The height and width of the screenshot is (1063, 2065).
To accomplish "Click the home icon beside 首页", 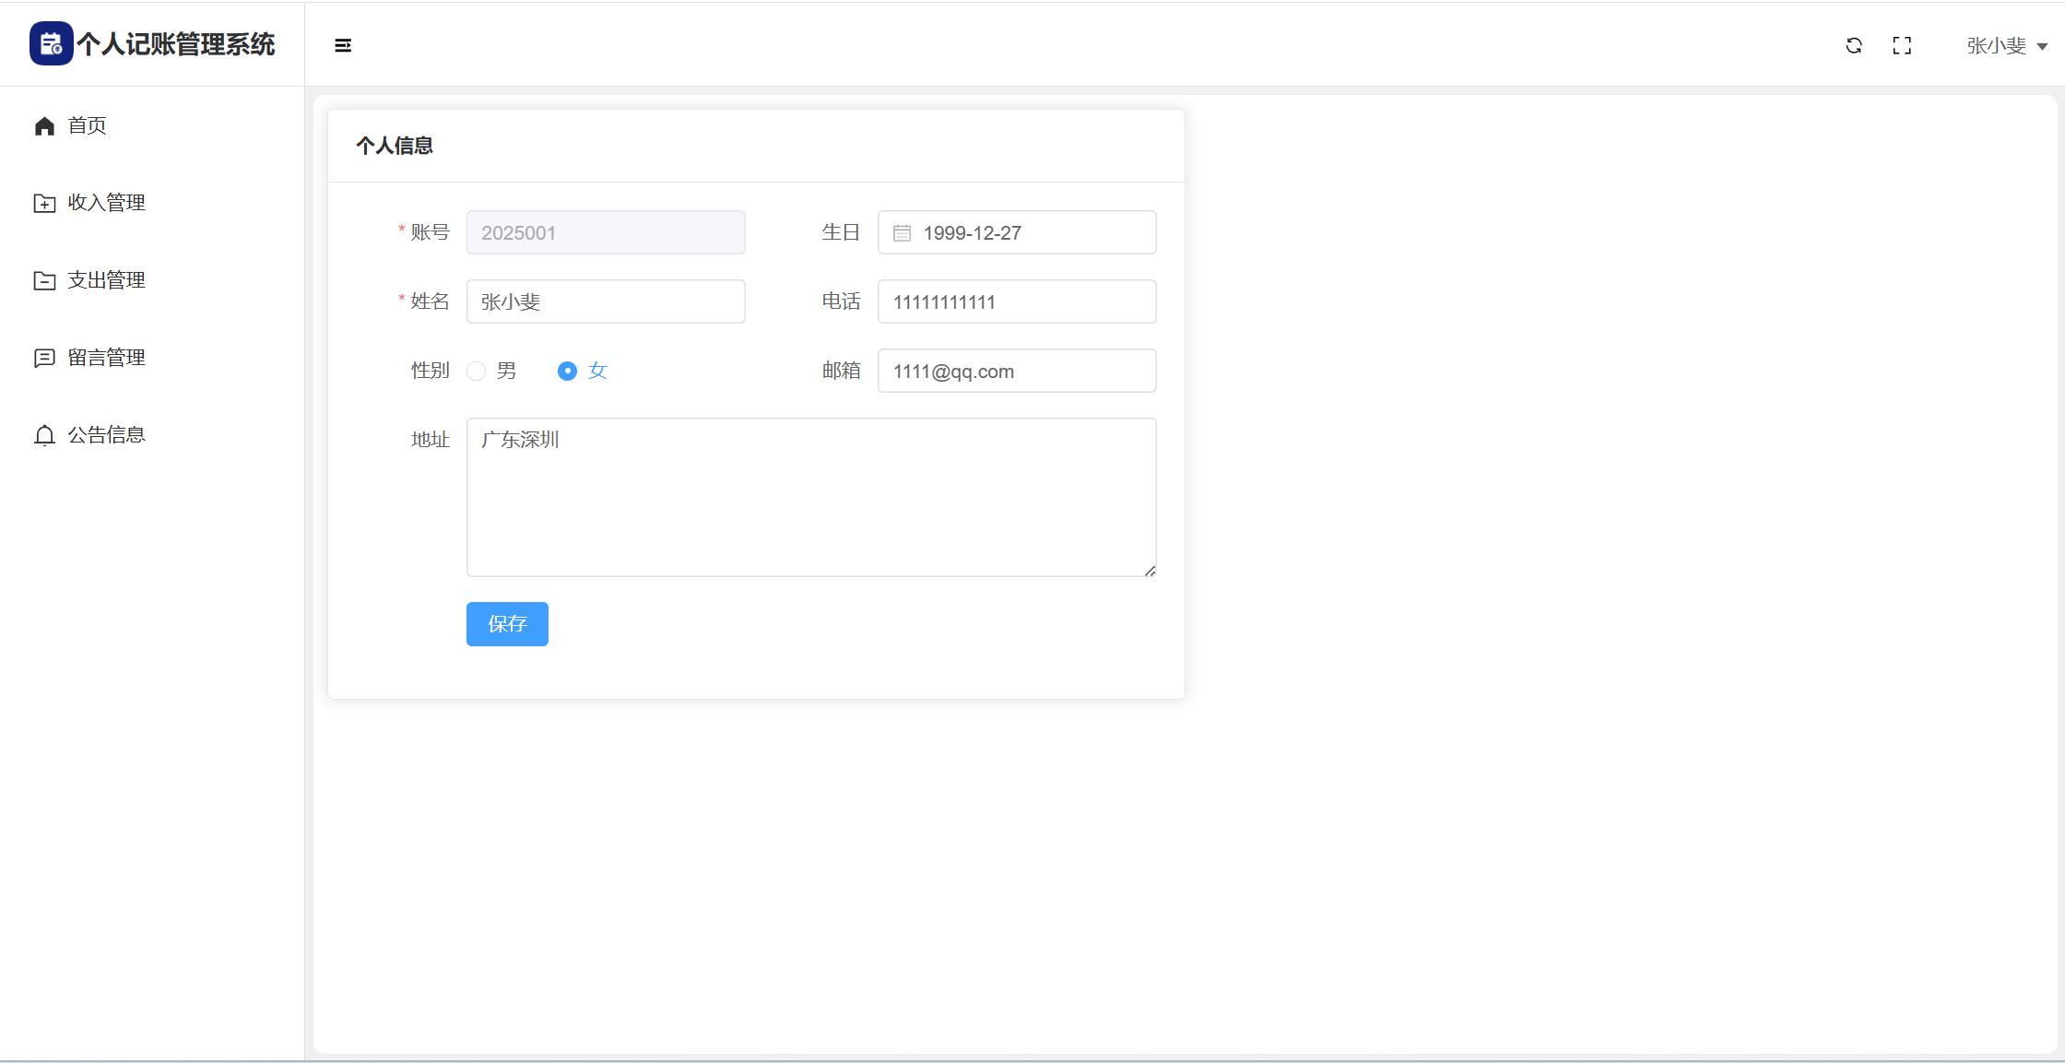I will 44,125.
